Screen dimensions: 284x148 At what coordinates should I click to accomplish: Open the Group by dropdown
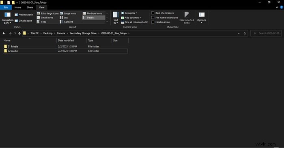click(129, 13)
